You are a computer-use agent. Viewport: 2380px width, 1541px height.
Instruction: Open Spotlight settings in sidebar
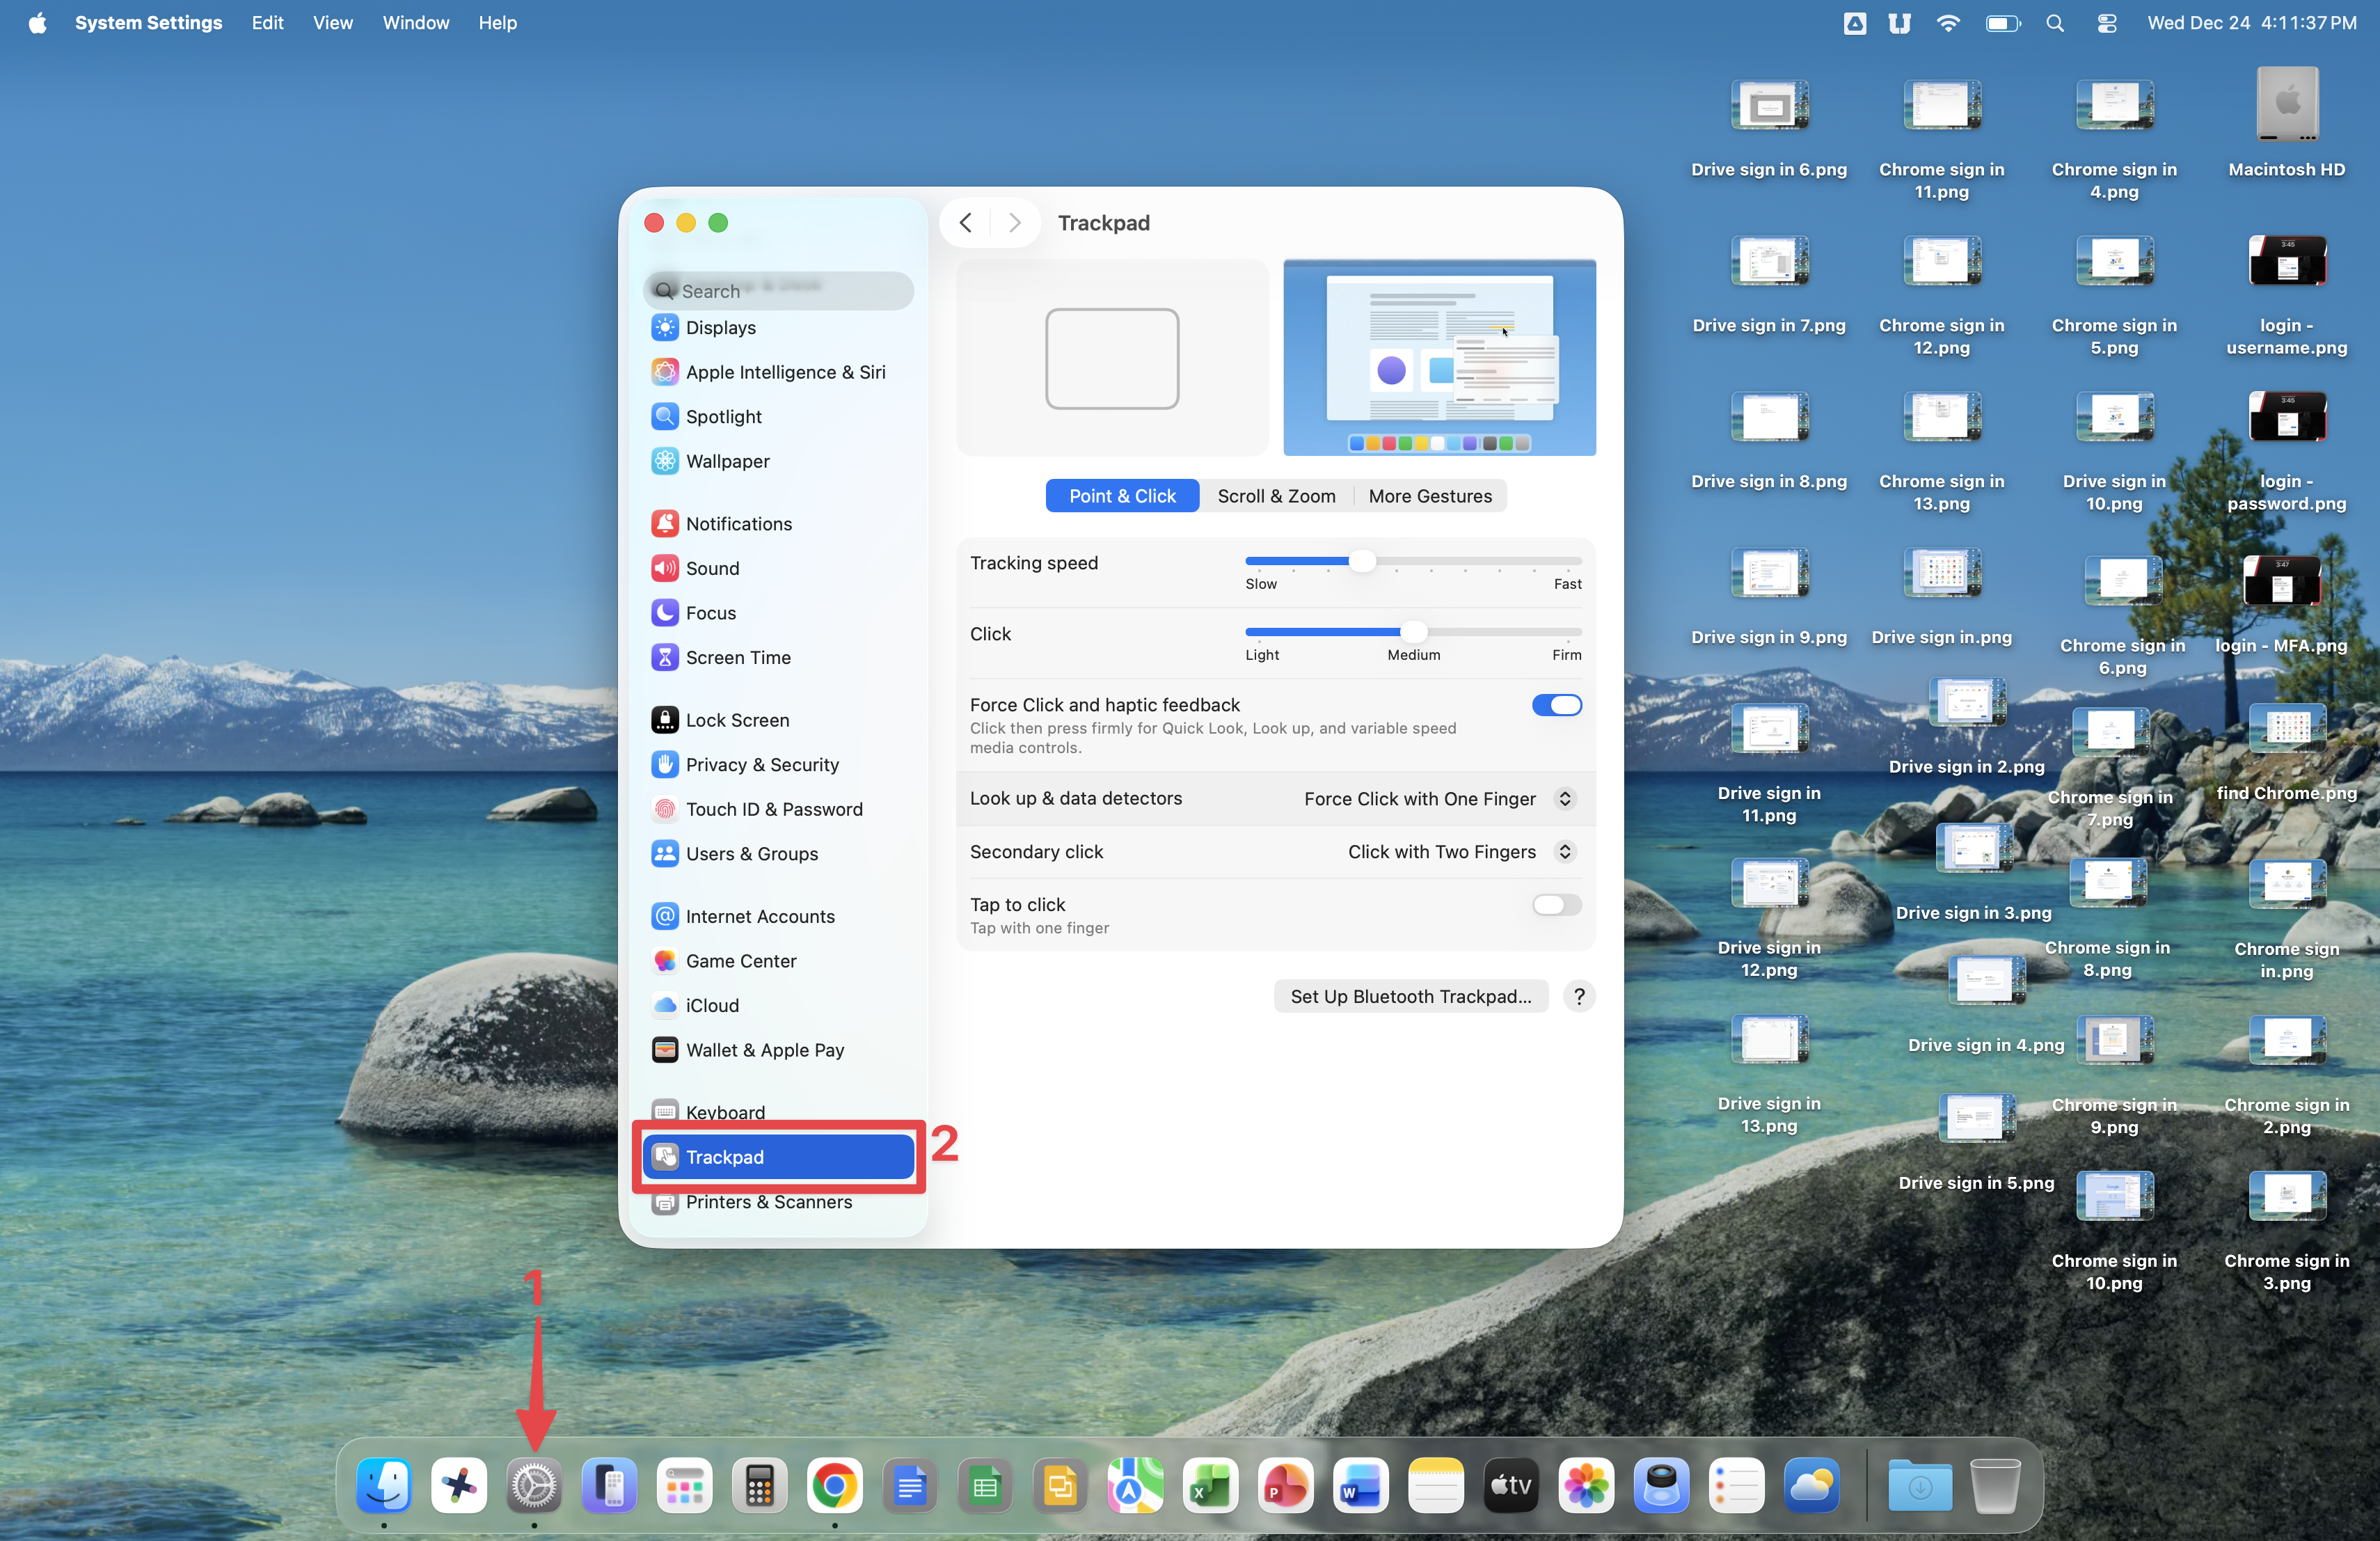click(x=723, y=417)
